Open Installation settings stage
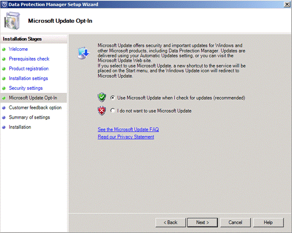 pyautogui.click(x=28, y=78)
